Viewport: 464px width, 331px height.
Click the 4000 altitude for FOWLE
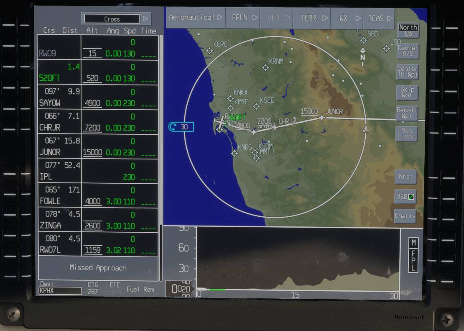tap(93, 202)
